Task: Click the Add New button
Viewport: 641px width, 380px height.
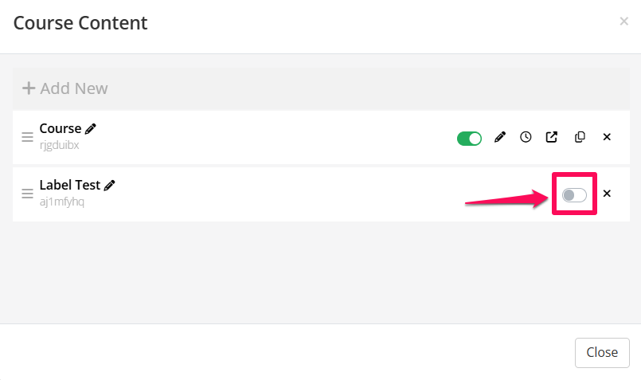Action: point(65,88)
